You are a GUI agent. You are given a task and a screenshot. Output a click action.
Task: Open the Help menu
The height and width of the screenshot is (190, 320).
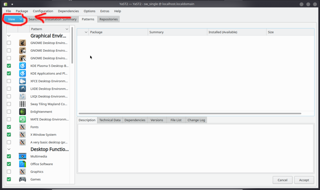(117, 11)
